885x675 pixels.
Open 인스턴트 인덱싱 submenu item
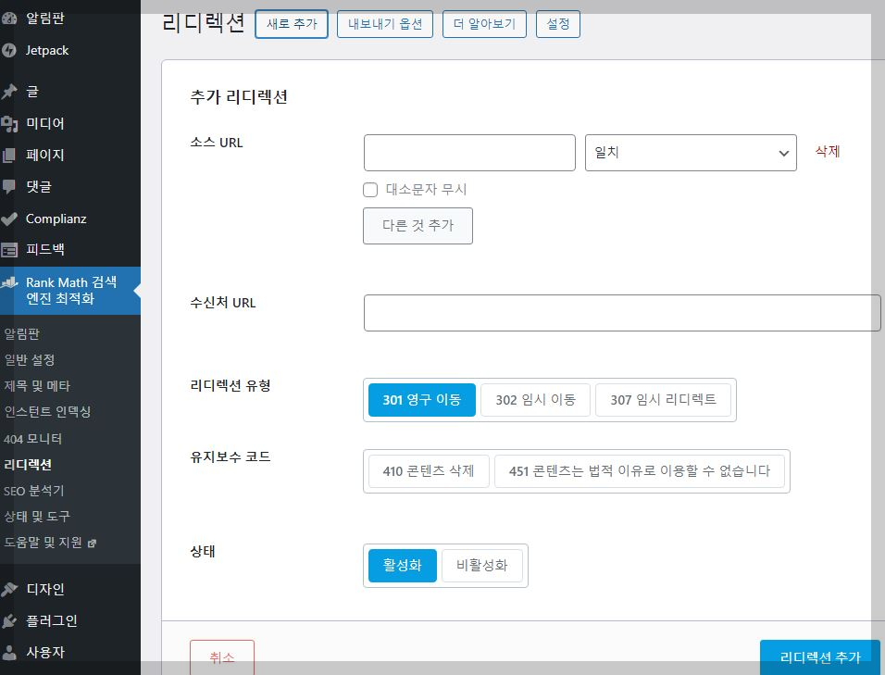(47, 412)
